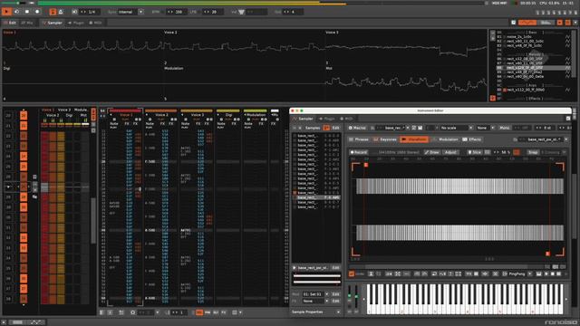Start song playback with the Play button
Image resolution: width=580 pixels, height=326 pixels.
click(x=6, y=12)
